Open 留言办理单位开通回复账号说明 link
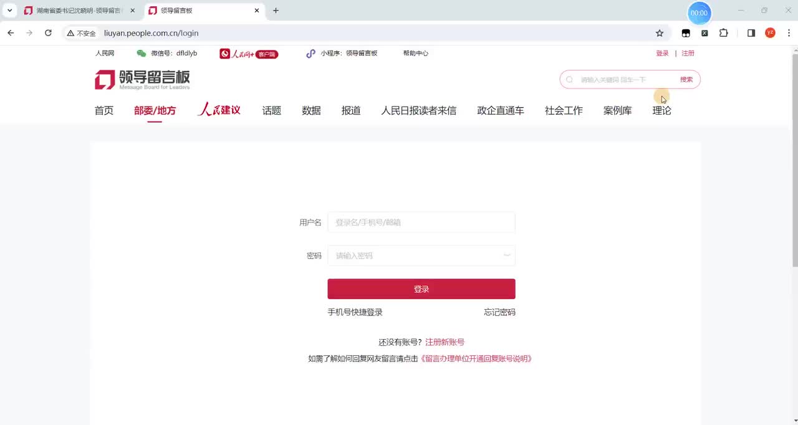 click(476, 359)
